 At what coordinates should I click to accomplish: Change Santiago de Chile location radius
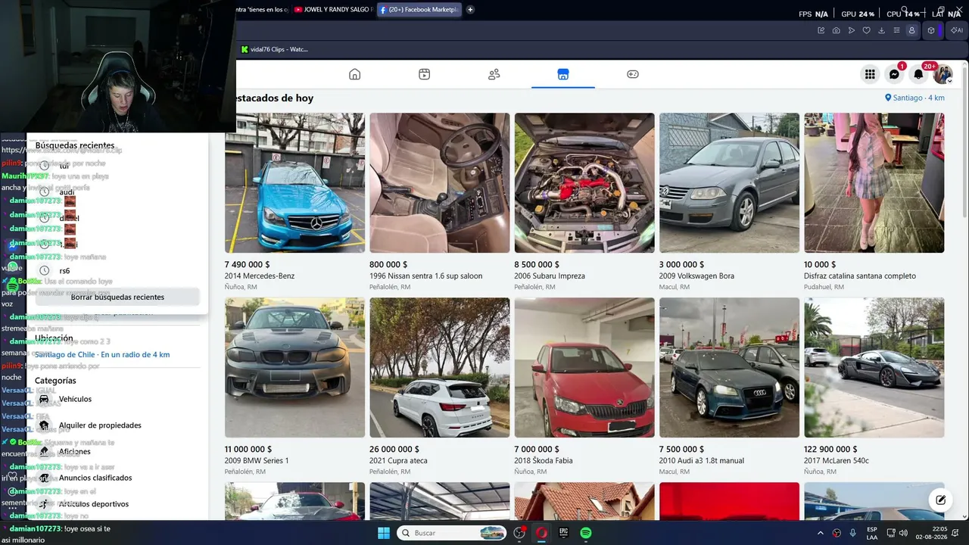(102, 354)
